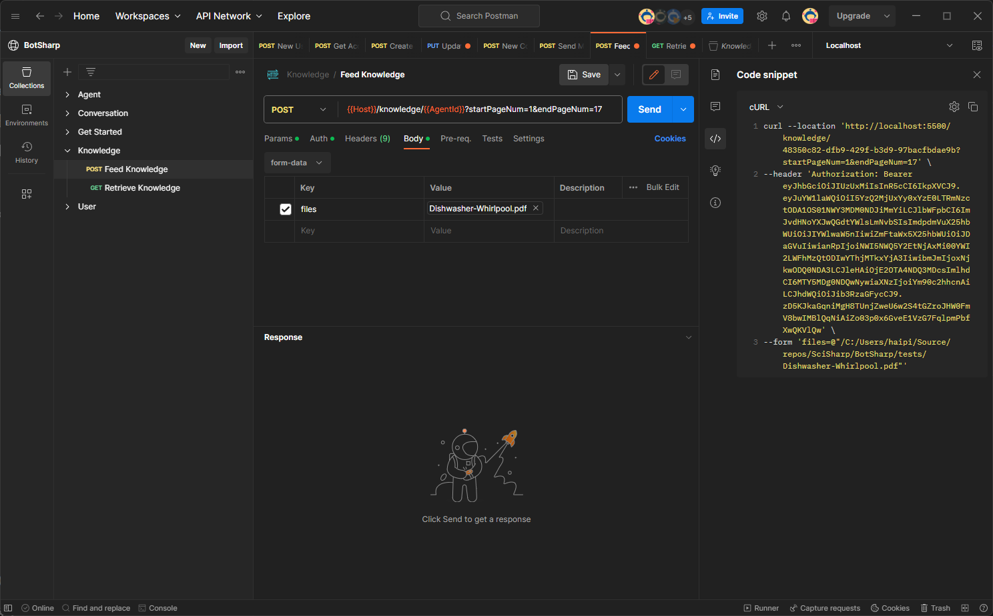This screenshot has height=616, width=993.
Task: Create new collection with plus icon
Action: click(x=67, y=72)
